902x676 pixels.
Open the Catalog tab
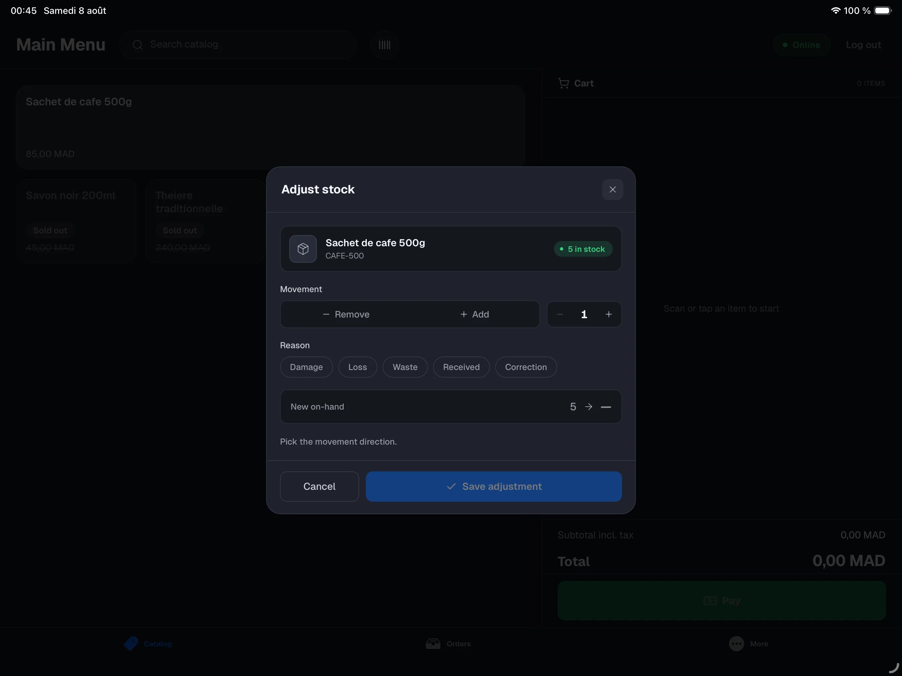[x=148, y=644]
